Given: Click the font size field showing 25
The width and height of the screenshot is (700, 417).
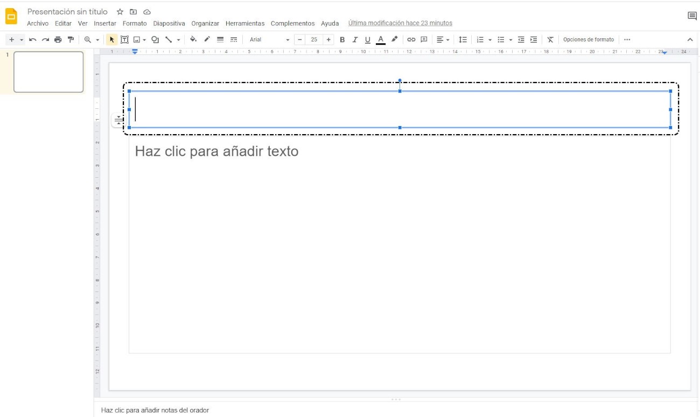Looking at the screenshot, I should (314, 40).
